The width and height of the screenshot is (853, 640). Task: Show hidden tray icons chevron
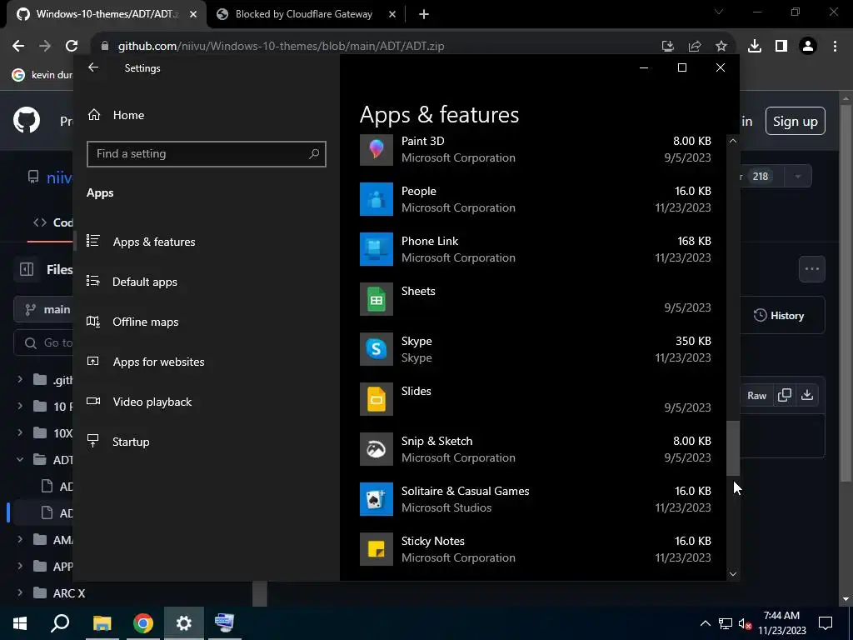point(705,623)
